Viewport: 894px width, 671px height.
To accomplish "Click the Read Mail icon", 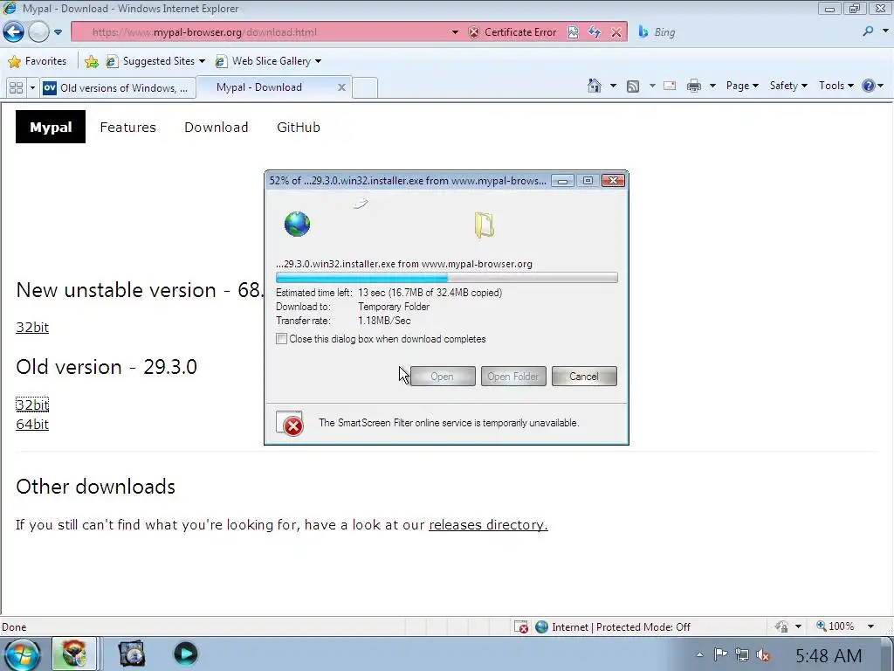I will pos(670,86).
